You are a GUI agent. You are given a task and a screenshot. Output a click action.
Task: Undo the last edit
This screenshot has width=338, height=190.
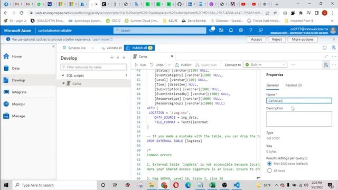coord(157,65)
